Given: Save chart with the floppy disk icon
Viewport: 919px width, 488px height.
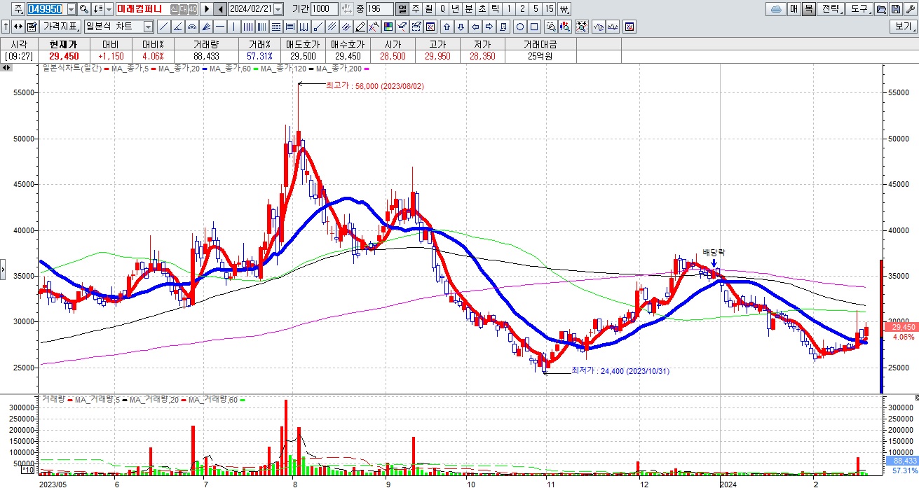Looking at the screenshot, I should (896, 9).
